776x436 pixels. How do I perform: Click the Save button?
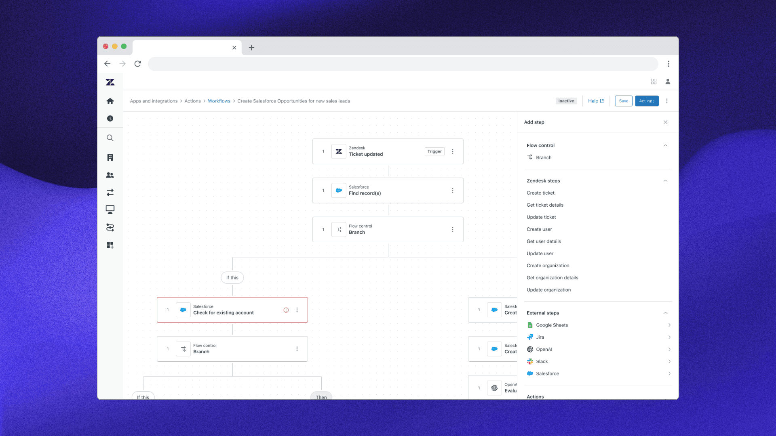pos(623,101)
